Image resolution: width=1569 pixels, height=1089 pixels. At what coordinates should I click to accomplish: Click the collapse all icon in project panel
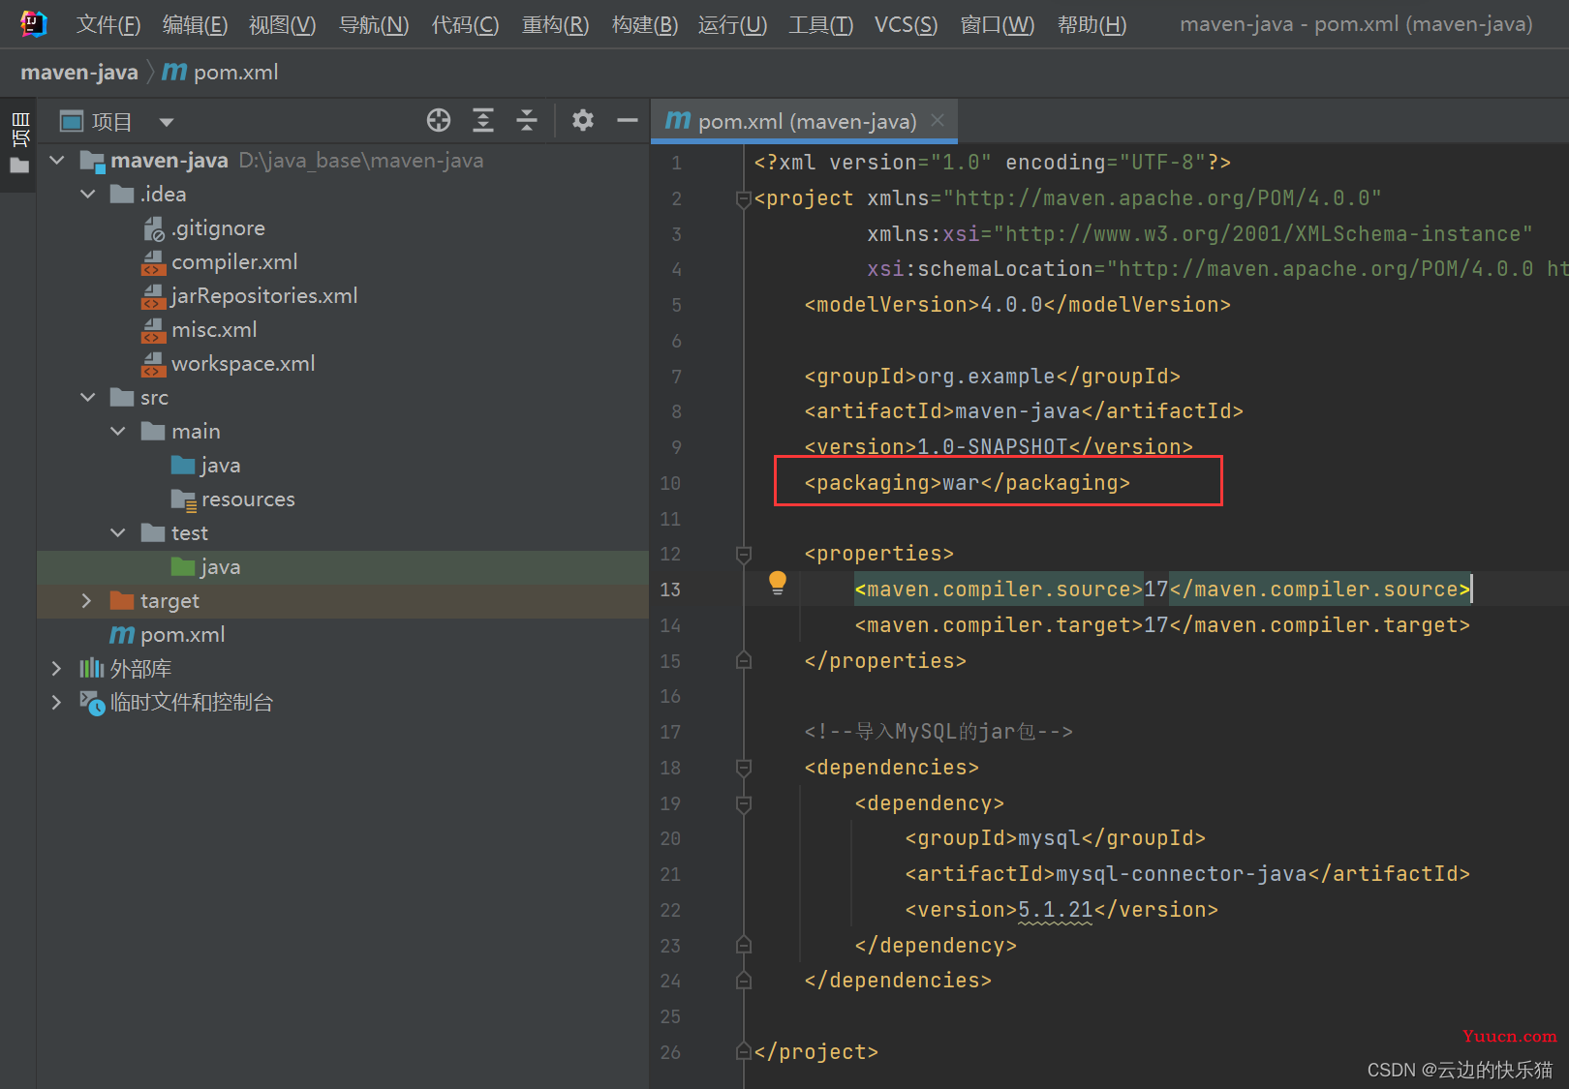pos(527,120)
